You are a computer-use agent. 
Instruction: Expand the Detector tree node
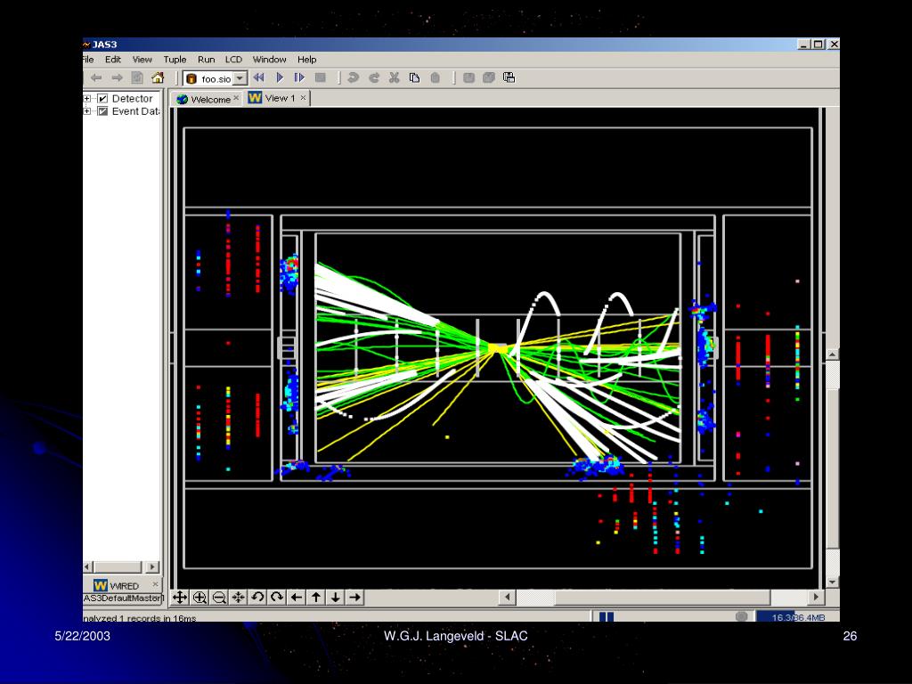point(86,98)
